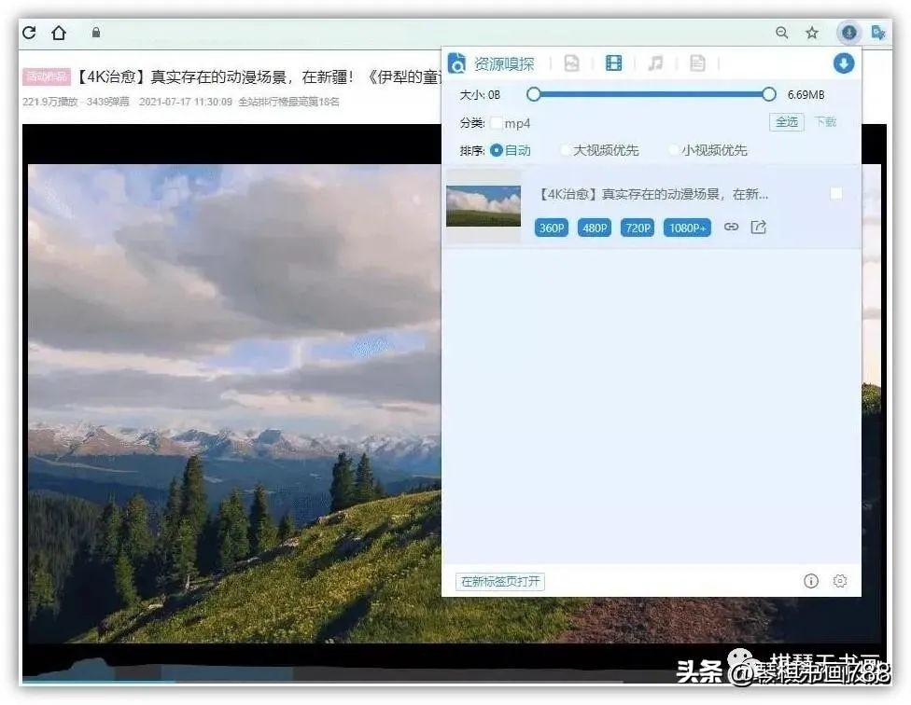Click the minimum size slider handle
The width and height of the screenshot is (911, 705).
(533, 94)
